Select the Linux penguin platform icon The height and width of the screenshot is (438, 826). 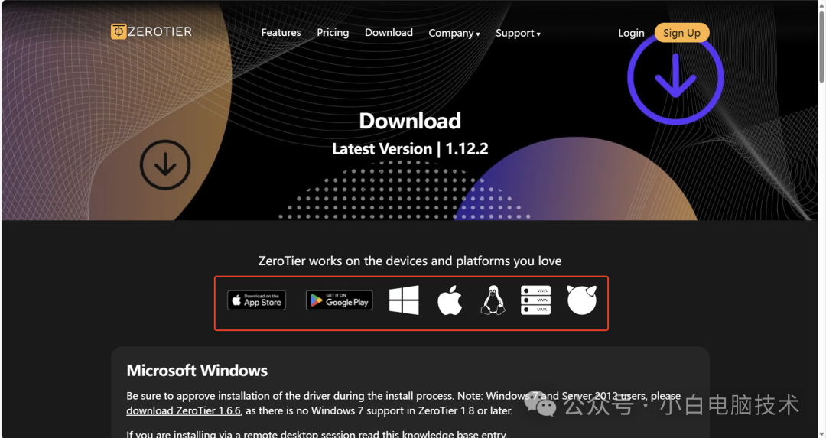493,300
